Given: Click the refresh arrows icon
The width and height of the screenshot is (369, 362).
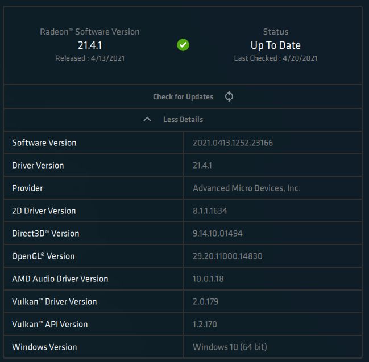Looking at the screenshot, I should pos(229,96).
